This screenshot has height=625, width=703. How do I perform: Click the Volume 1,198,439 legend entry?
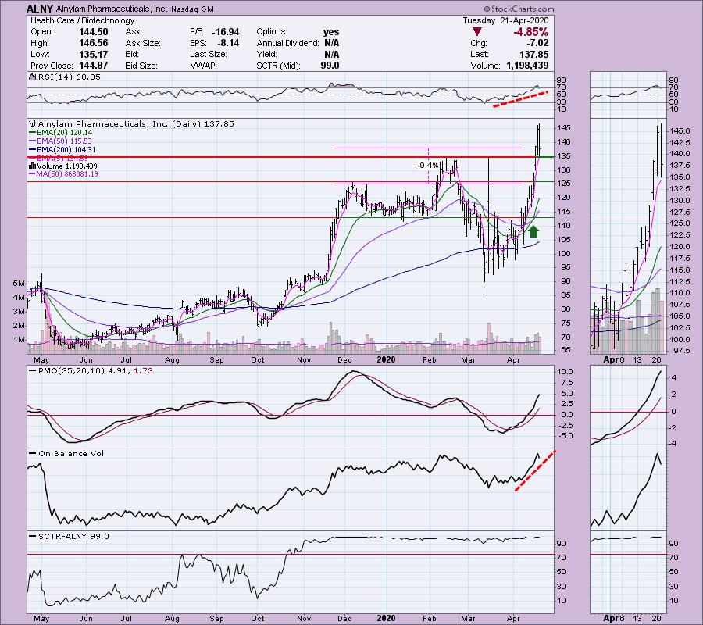pos(67,166)
